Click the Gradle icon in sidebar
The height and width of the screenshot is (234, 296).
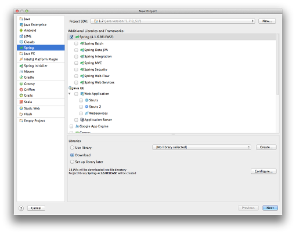tap(21, 78)
